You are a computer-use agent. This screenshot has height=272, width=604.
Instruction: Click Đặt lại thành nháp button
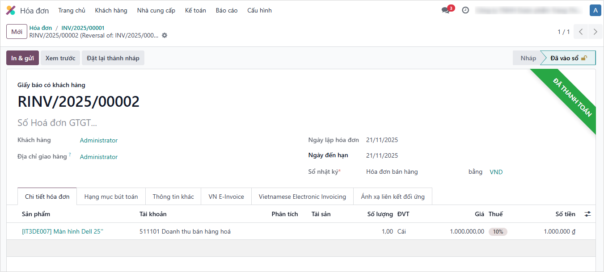point(113,58)
